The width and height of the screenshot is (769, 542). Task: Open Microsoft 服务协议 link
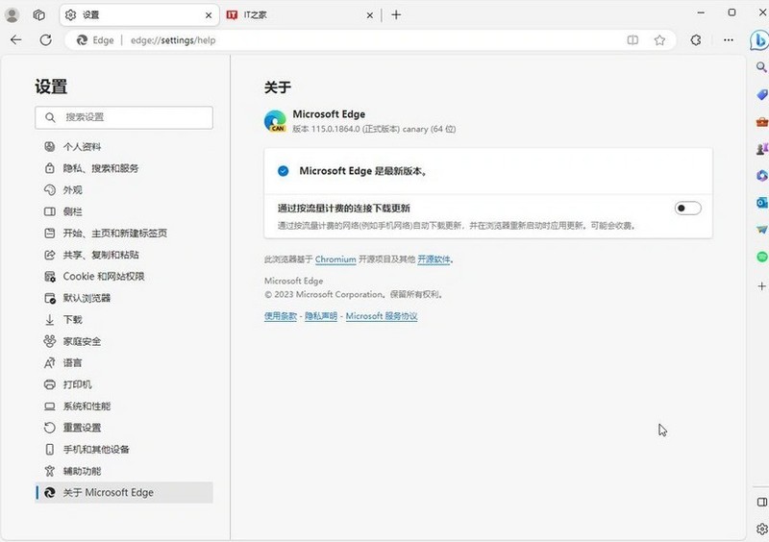[x=382, y=316]
